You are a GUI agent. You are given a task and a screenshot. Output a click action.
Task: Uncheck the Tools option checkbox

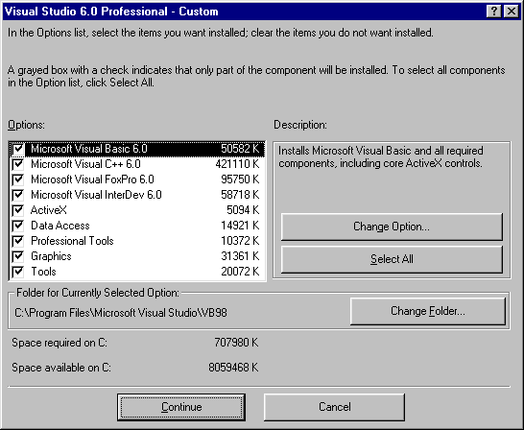[17, 272]
